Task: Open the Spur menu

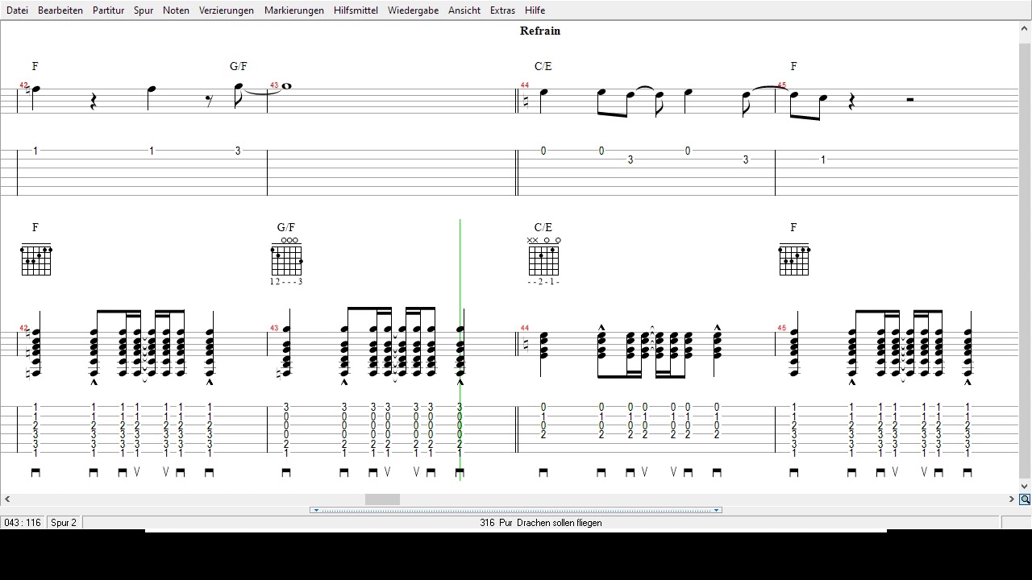Action: click(x=144, y=10)
